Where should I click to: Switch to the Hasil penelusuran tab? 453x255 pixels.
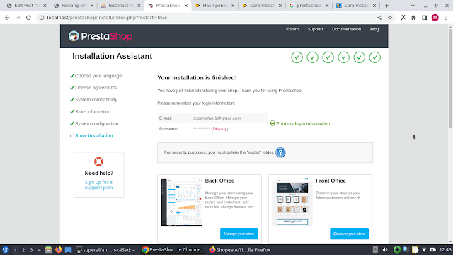point(214,6)
